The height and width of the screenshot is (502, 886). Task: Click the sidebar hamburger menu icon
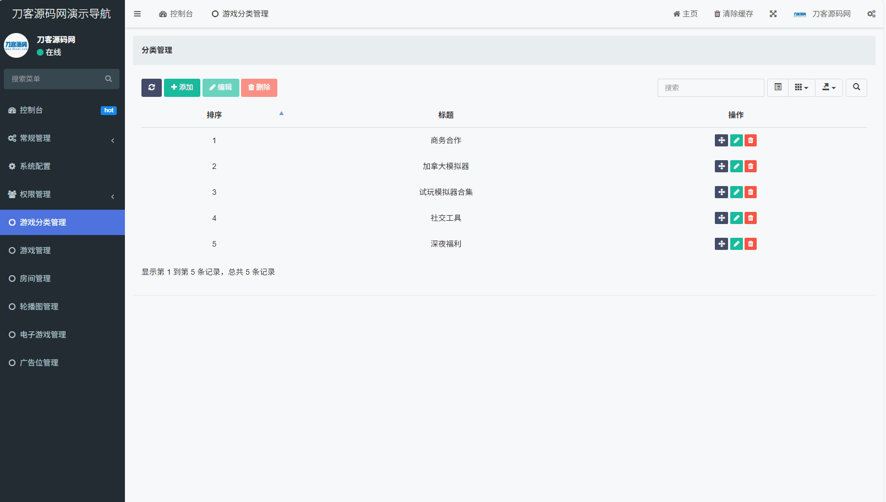tap(138, 14)
